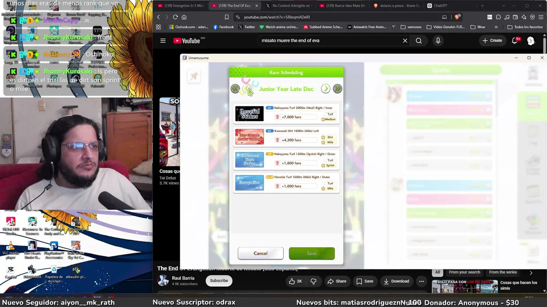Jump back with double left arrow
The height and width of the screenshot is (307, 547).
235,89
